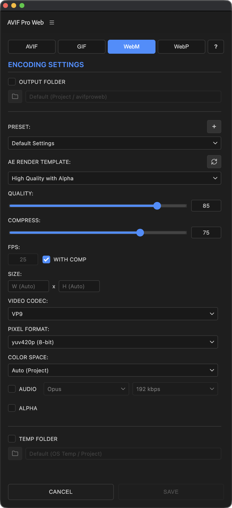
Task: Click the H (Auto) height field
Action: [79, 286]
